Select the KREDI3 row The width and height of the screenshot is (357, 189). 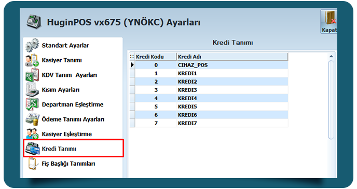[209, 90]
